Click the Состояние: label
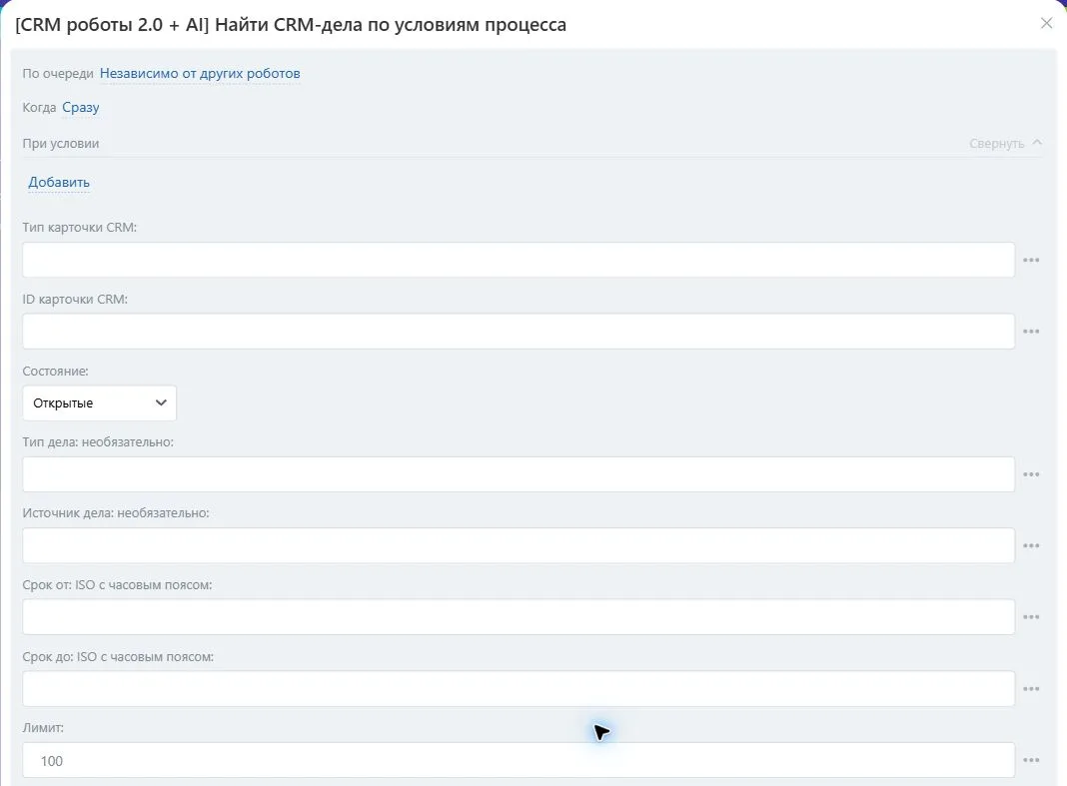1067x786 pixels. [55, 372]
